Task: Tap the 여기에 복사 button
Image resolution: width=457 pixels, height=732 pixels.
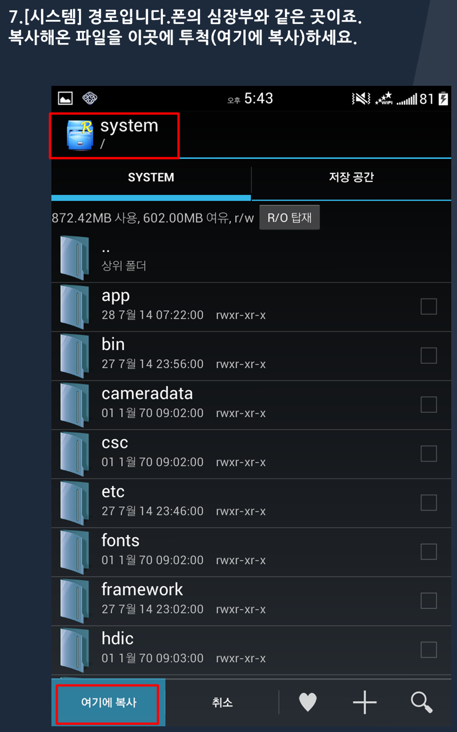Action: 108,703
